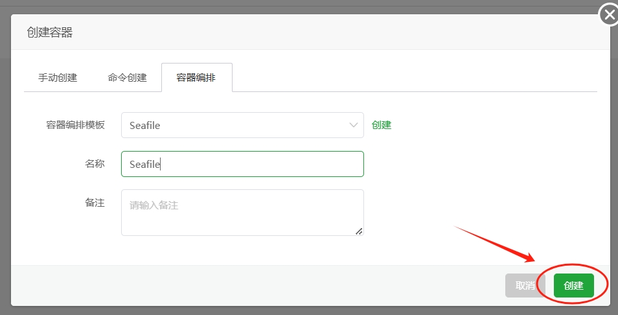The image size is (618, 315).
Task: Grab the 备注 textarea resize handle
Action: (359, 231)
